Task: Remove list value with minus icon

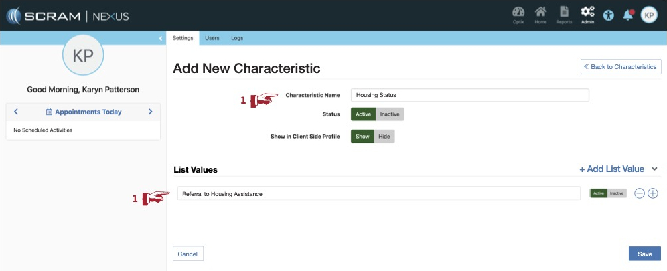Action: [x=640, y=193]
